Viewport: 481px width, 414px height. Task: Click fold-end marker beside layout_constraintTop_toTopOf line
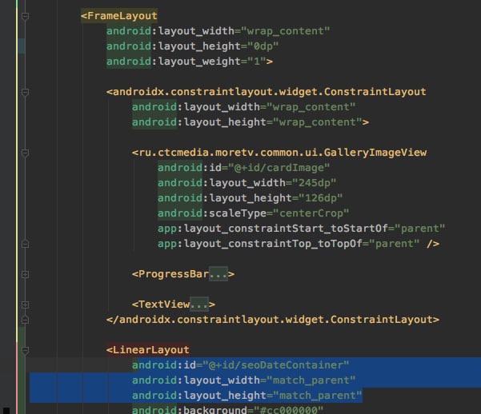pos(25,244)
